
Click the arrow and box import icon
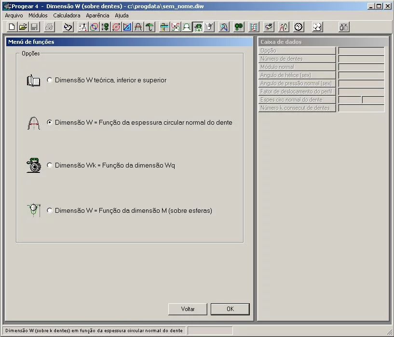tap(68, 27)
